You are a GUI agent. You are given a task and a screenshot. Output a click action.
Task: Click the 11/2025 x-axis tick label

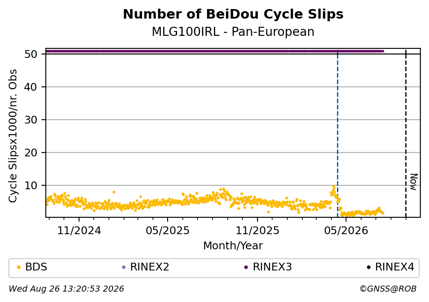[x=257, y=231]
